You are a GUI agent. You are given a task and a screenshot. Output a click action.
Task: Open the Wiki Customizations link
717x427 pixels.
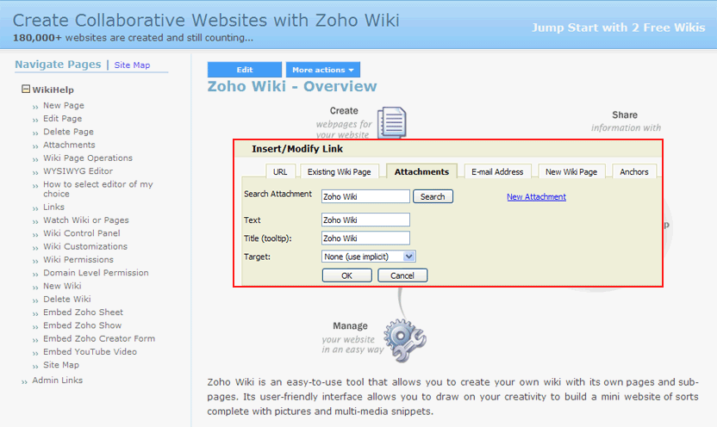(x=85, y=246)
